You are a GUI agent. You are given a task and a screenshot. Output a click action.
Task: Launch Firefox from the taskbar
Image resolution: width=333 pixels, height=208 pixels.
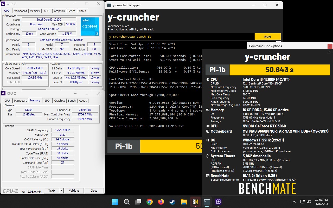[161, 201]
